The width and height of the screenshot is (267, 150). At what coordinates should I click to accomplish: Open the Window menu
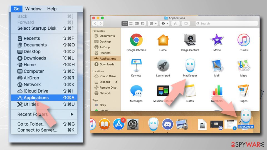33,9
